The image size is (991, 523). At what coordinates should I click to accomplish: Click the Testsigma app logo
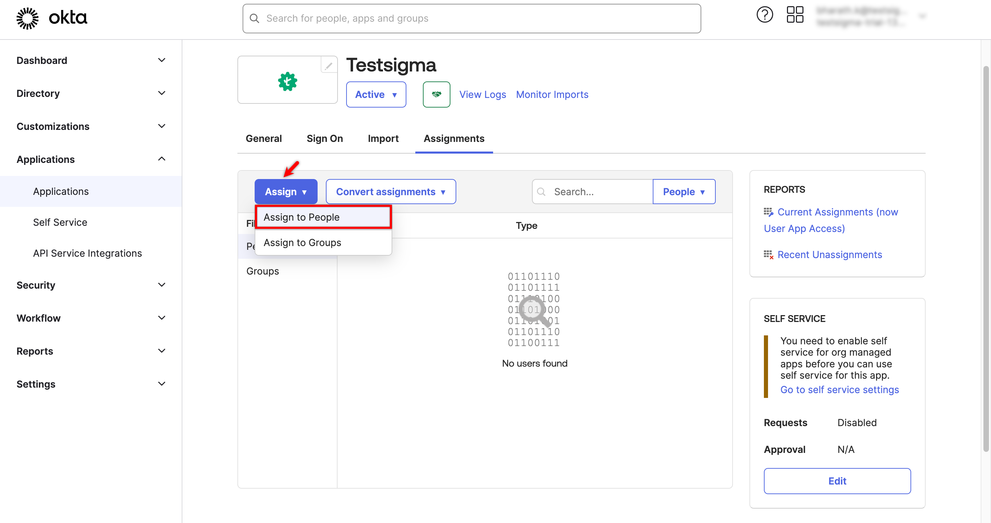point(287,81)
